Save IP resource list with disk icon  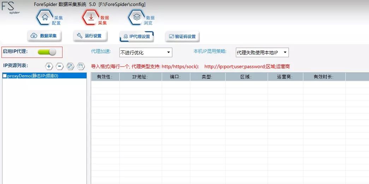[x=81, y=67]
